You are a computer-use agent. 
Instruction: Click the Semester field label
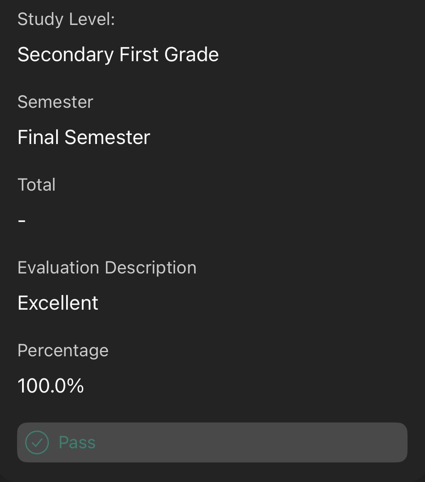pos(55,102)
